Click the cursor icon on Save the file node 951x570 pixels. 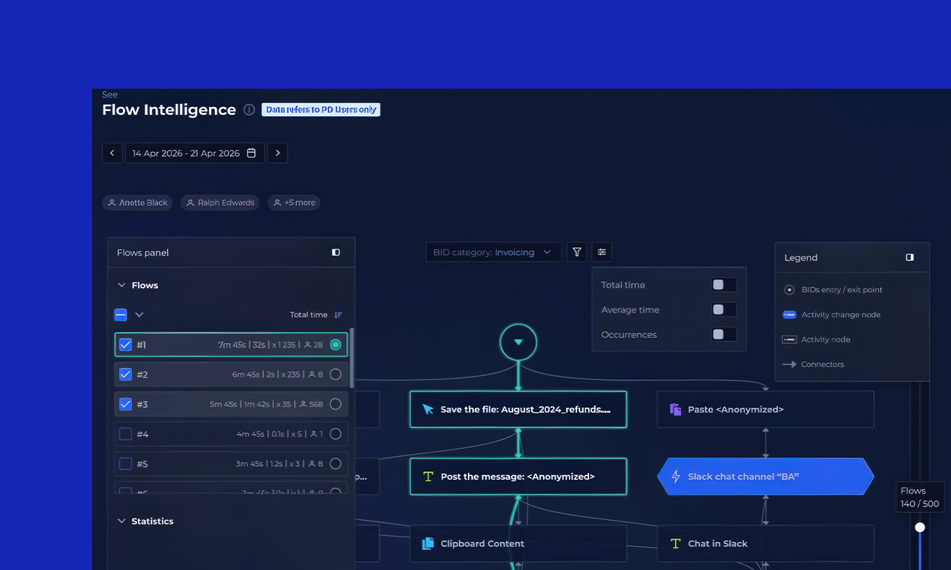(428, 409)
